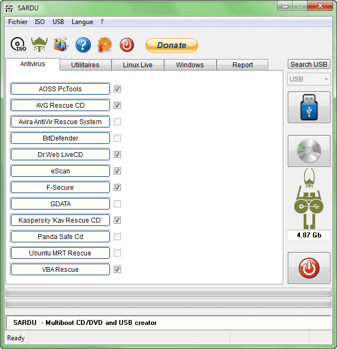Uncheck the VBA Rescue checkbox
Screen dimensions: 337x349
tap(117, 269)
